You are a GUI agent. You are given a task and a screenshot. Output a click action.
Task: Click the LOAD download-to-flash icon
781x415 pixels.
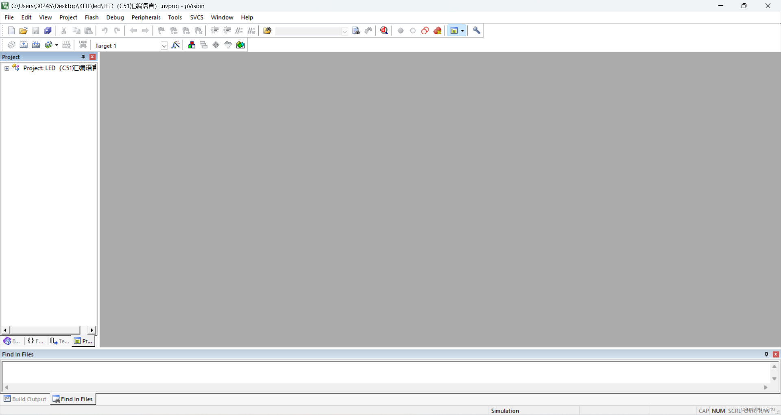click(x=83, y=45)
